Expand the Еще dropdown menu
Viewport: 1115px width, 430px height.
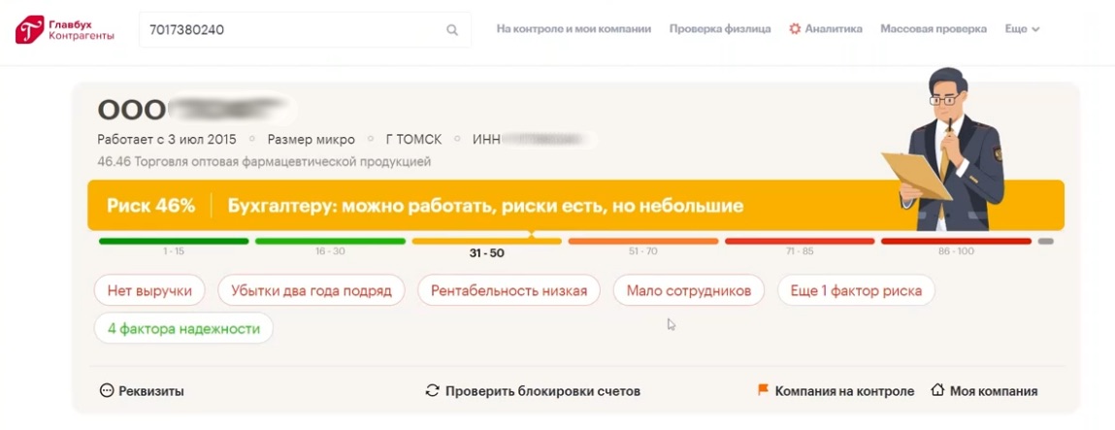[1022, 29]
